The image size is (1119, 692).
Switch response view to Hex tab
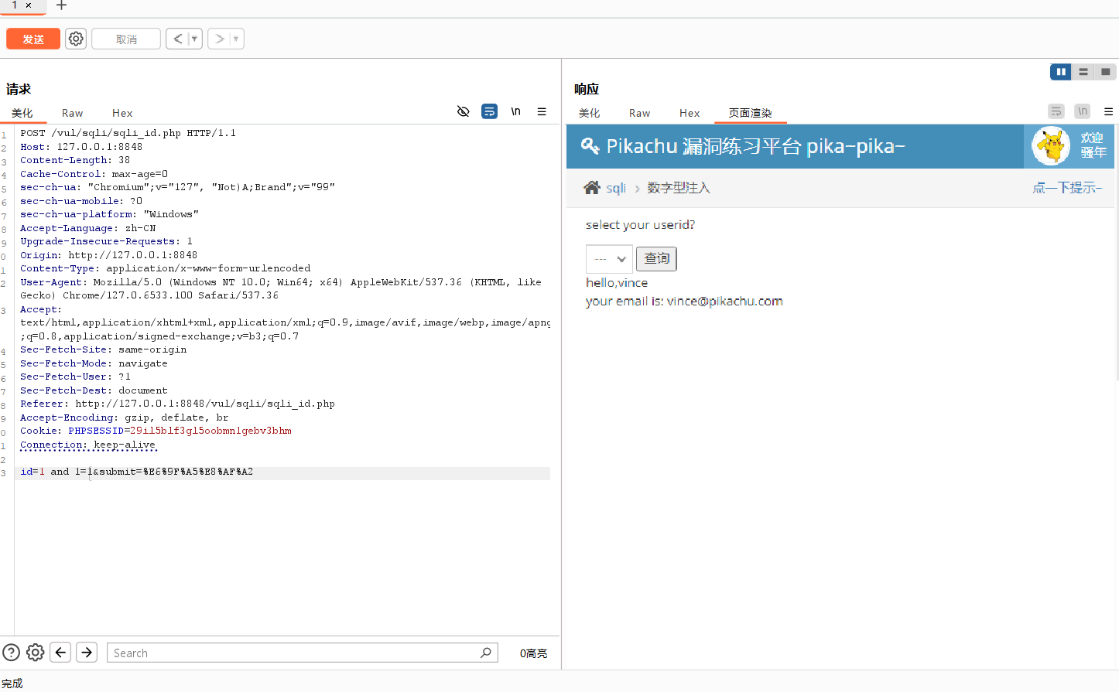pyautogui.click(x=689, y=113)
